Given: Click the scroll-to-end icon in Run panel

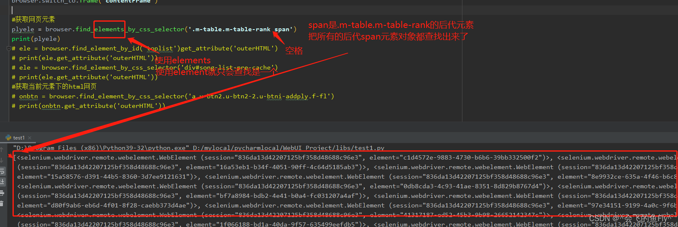Looking at the screenshot, I should tap(2, 182).
